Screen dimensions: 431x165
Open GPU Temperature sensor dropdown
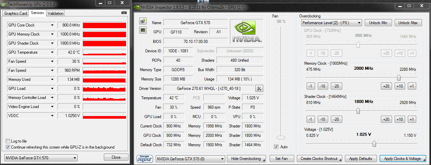click(52, 52)
